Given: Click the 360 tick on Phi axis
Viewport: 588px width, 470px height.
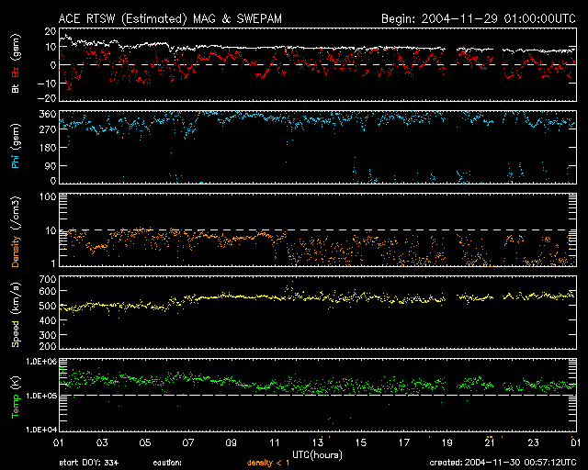Looking at the screenshot, I should coord(47,114).
